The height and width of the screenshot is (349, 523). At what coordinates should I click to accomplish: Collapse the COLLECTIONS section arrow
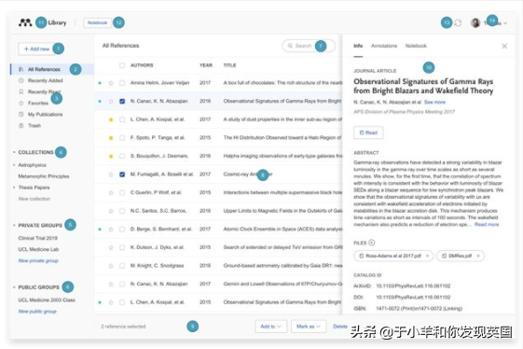14,152
